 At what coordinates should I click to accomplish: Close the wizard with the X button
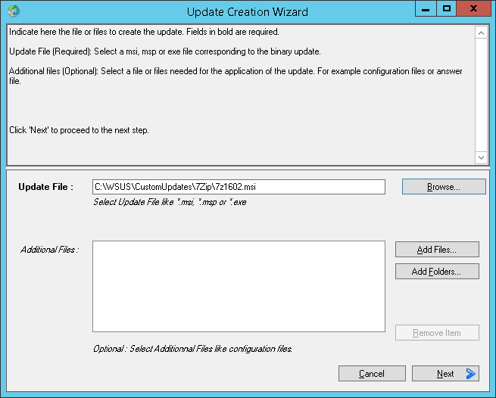473,8
